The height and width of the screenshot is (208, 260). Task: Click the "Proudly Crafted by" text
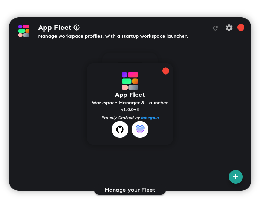(x=120, y=118)
